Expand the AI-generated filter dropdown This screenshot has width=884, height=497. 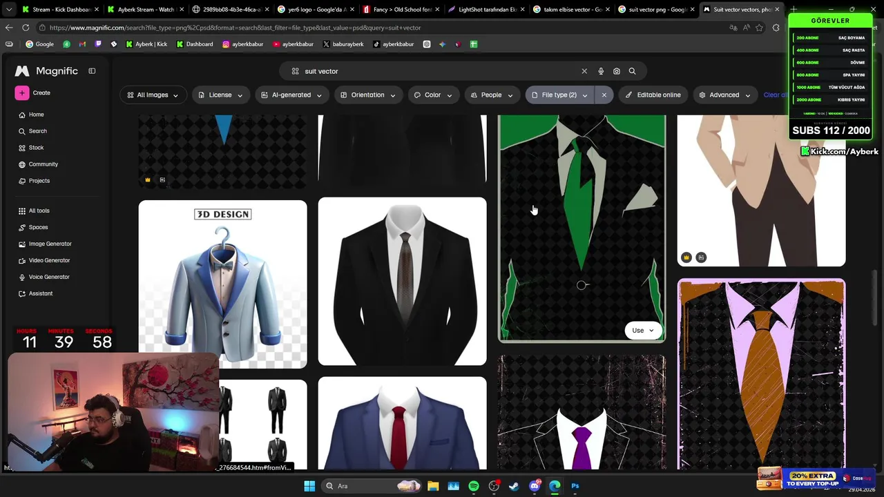click(291, 95)
